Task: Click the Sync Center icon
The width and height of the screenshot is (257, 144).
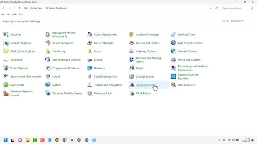Action: click(x=6, y=85)
